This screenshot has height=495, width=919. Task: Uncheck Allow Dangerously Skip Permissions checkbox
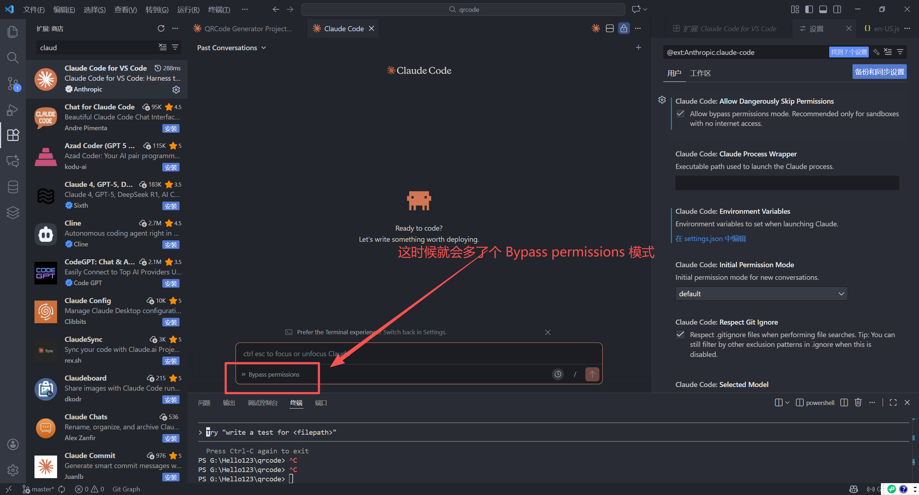(680, 114)
